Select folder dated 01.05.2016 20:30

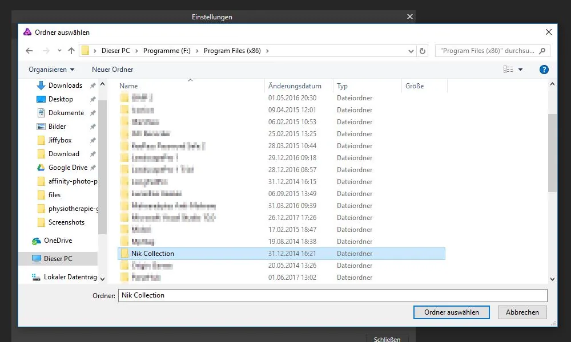[x=281, y=98]
